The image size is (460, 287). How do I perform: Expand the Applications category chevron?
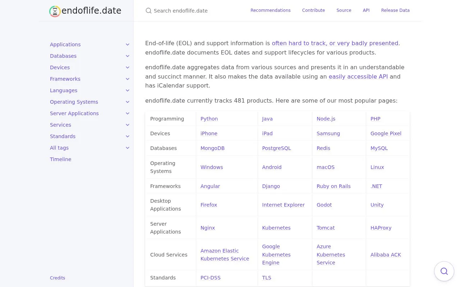[x=128, y=44]
